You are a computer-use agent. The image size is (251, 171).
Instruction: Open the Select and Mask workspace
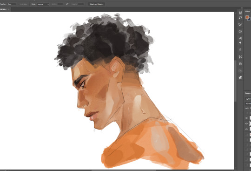(96, 4)
